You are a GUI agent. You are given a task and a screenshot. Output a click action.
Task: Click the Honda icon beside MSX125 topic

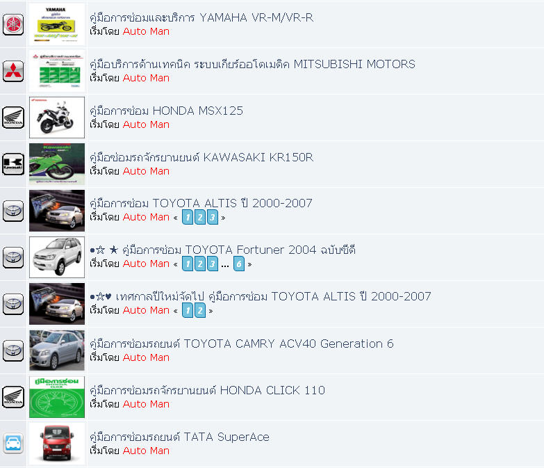point(13,118)
